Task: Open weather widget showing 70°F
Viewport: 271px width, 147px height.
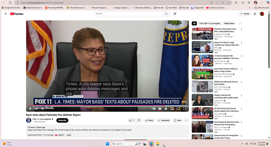Action: [x=7, y=144]
